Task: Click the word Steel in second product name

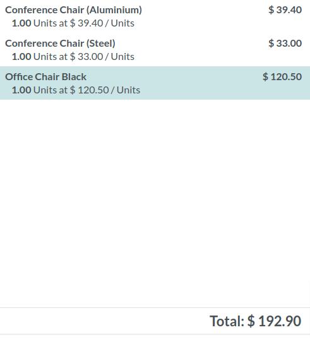Action: [101, 44]
